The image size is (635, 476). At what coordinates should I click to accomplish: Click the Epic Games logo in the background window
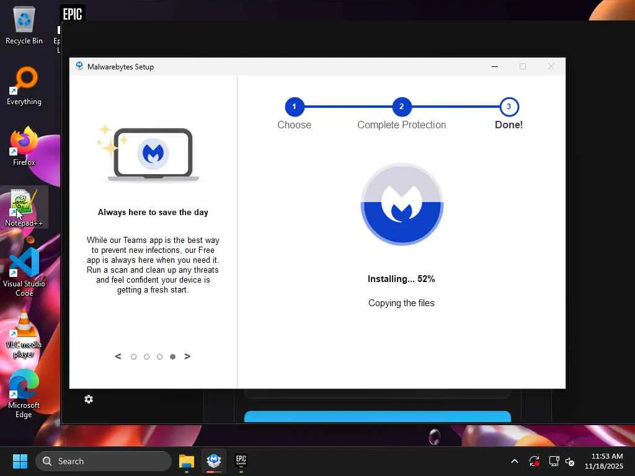(x=73, y=14)
